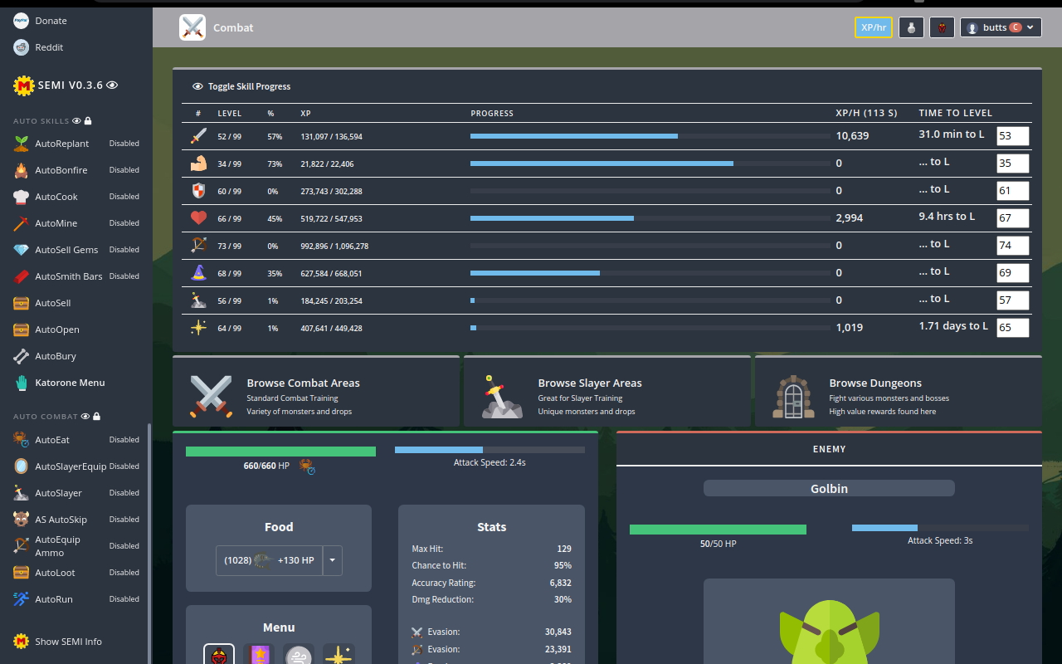Click the Slayer sword-in-stone skill icon

click(199, 300)
